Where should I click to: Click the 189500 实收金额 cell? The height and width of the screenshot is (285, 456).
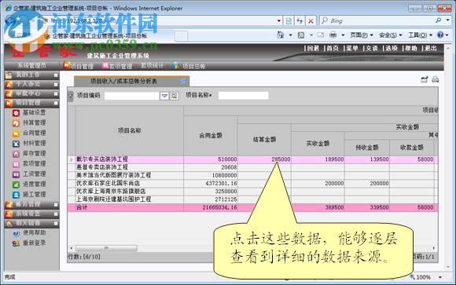pyautogui.click(x=318, y=159)
